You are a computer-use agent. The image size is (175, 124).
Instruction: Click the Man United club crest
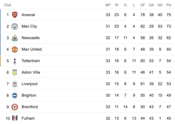pos(15,49)
